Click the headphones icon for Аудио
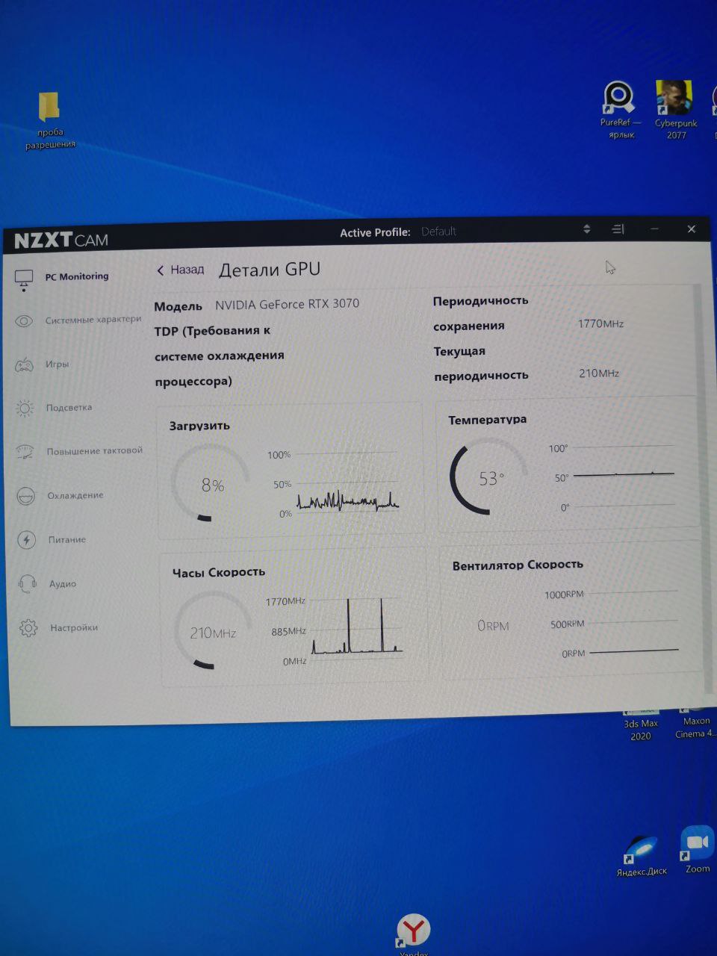 tap(28, 583)
